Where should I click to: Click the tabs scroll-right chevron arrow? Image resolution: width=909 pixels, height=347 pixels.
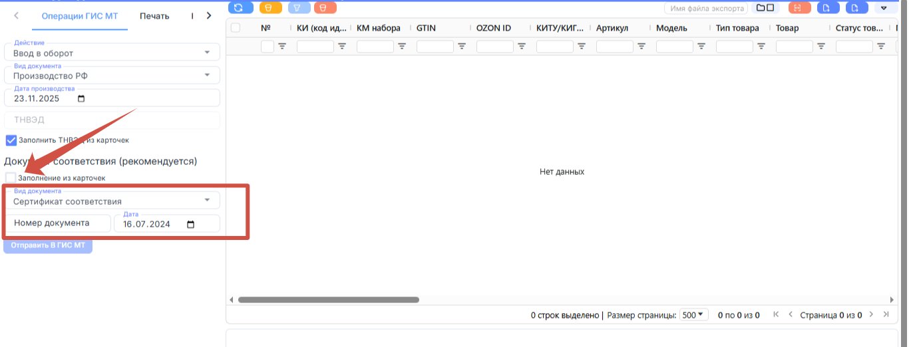point(209,15)
